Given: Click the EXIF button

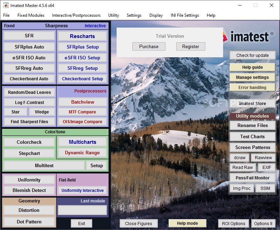Looking at the screenshot, I should pos(267,167).
